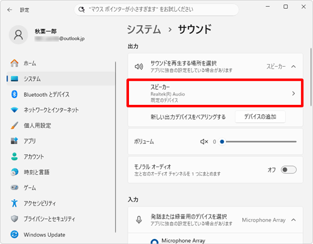Click the speaker icon beside サウンドを再生する場所を選択
The image size is (313, 244).
[x=139, y=67]
